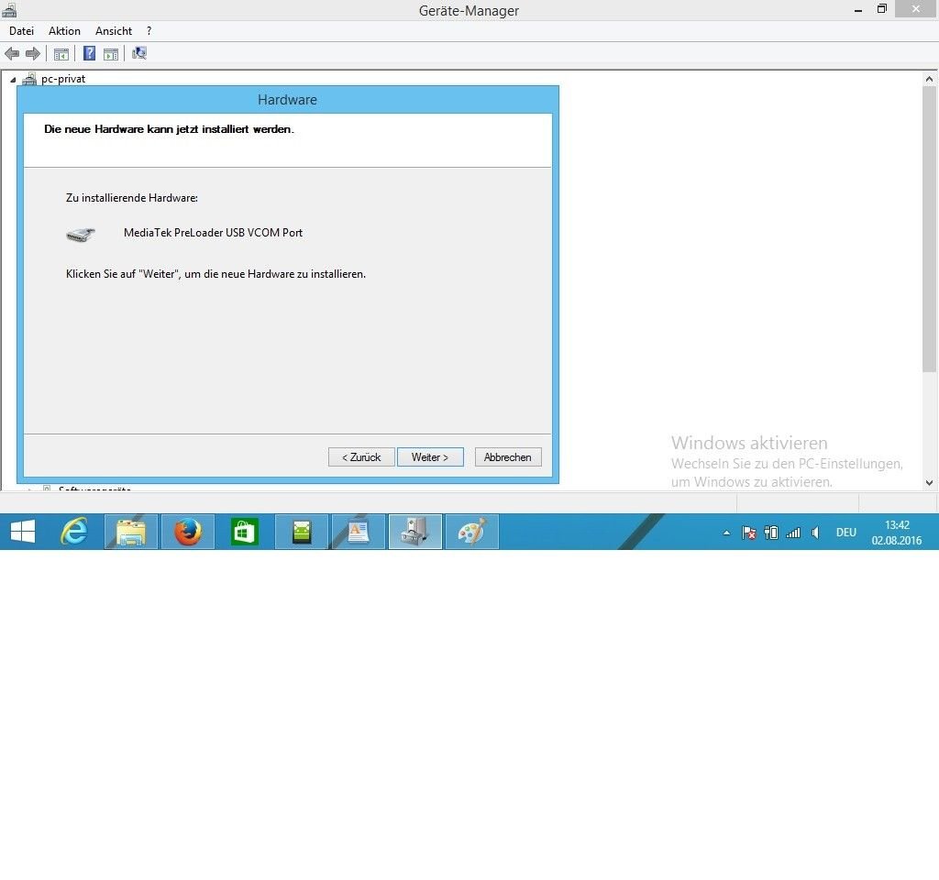This screenshot has height=880, width=939.
Task: Switch to Paint on the taskbar
Action: point(472,532)
